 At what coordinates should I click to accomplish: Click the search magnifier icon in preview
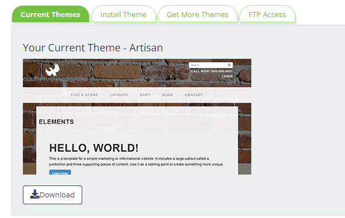(229, 65)
